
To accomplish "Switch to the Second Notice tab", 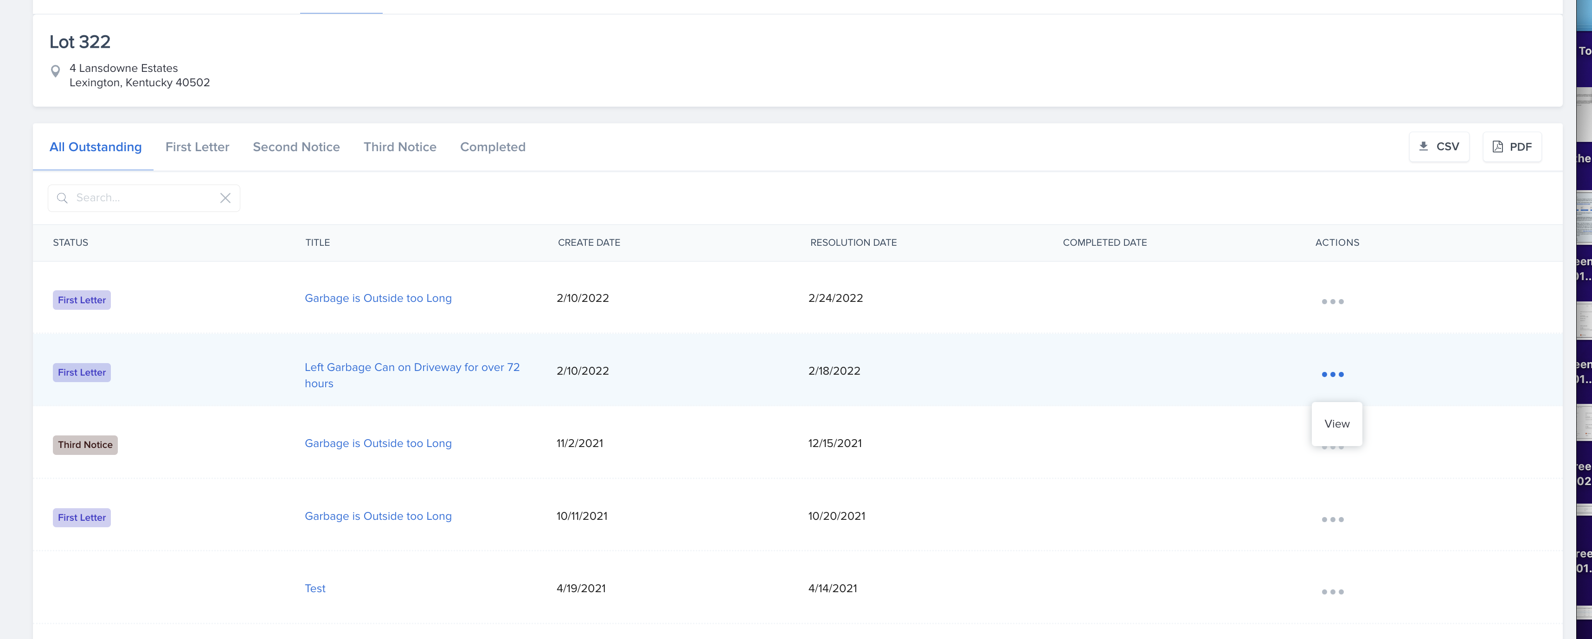I will point(296,147).
